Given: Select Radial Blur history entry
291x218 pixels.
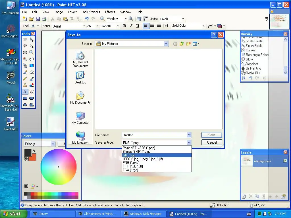Looking at the screenshot, I should click(253, 73).
